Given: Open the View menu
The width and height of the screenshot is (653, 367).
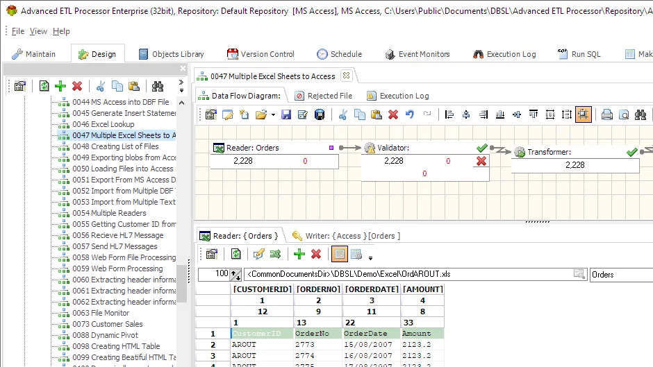Looking at the screenshot, I should [x=38, y=31].
